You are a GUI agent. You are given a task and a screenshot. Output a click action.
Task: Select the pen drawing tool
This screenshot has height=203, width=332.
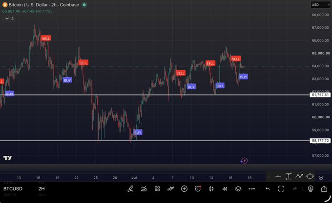pos(130,189)
